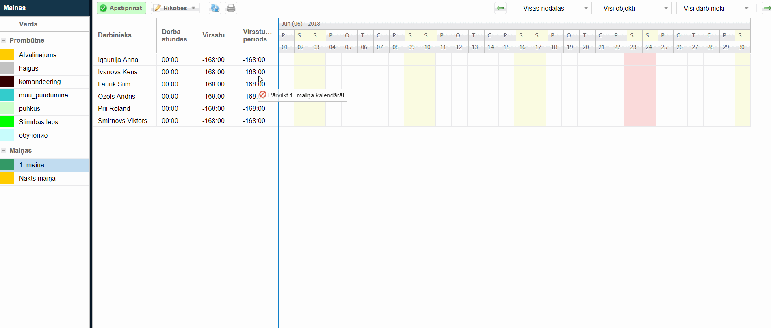This screenshot has height=328, width=771.
Task: Choose the komandeering absence type
Action: click(40, 82)
